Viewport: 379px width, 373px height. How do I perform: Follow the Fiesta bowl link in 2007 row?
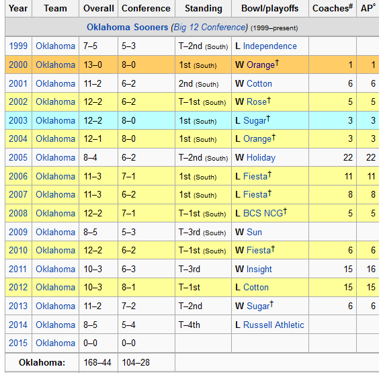pyautogui.click(x=255, y=195)
